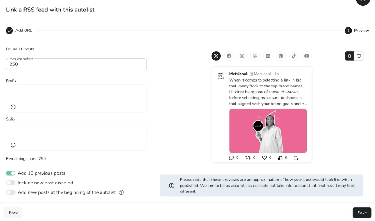
Task: Select mobile device preview mode
Action: pyautogui.click(x=349, y=56)
